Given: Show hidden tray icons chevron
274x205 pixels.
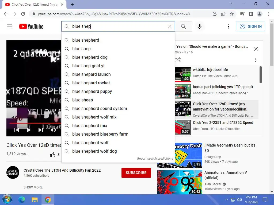Looking at the screenshot, I should pyautogui.click(x=226, y=200).
